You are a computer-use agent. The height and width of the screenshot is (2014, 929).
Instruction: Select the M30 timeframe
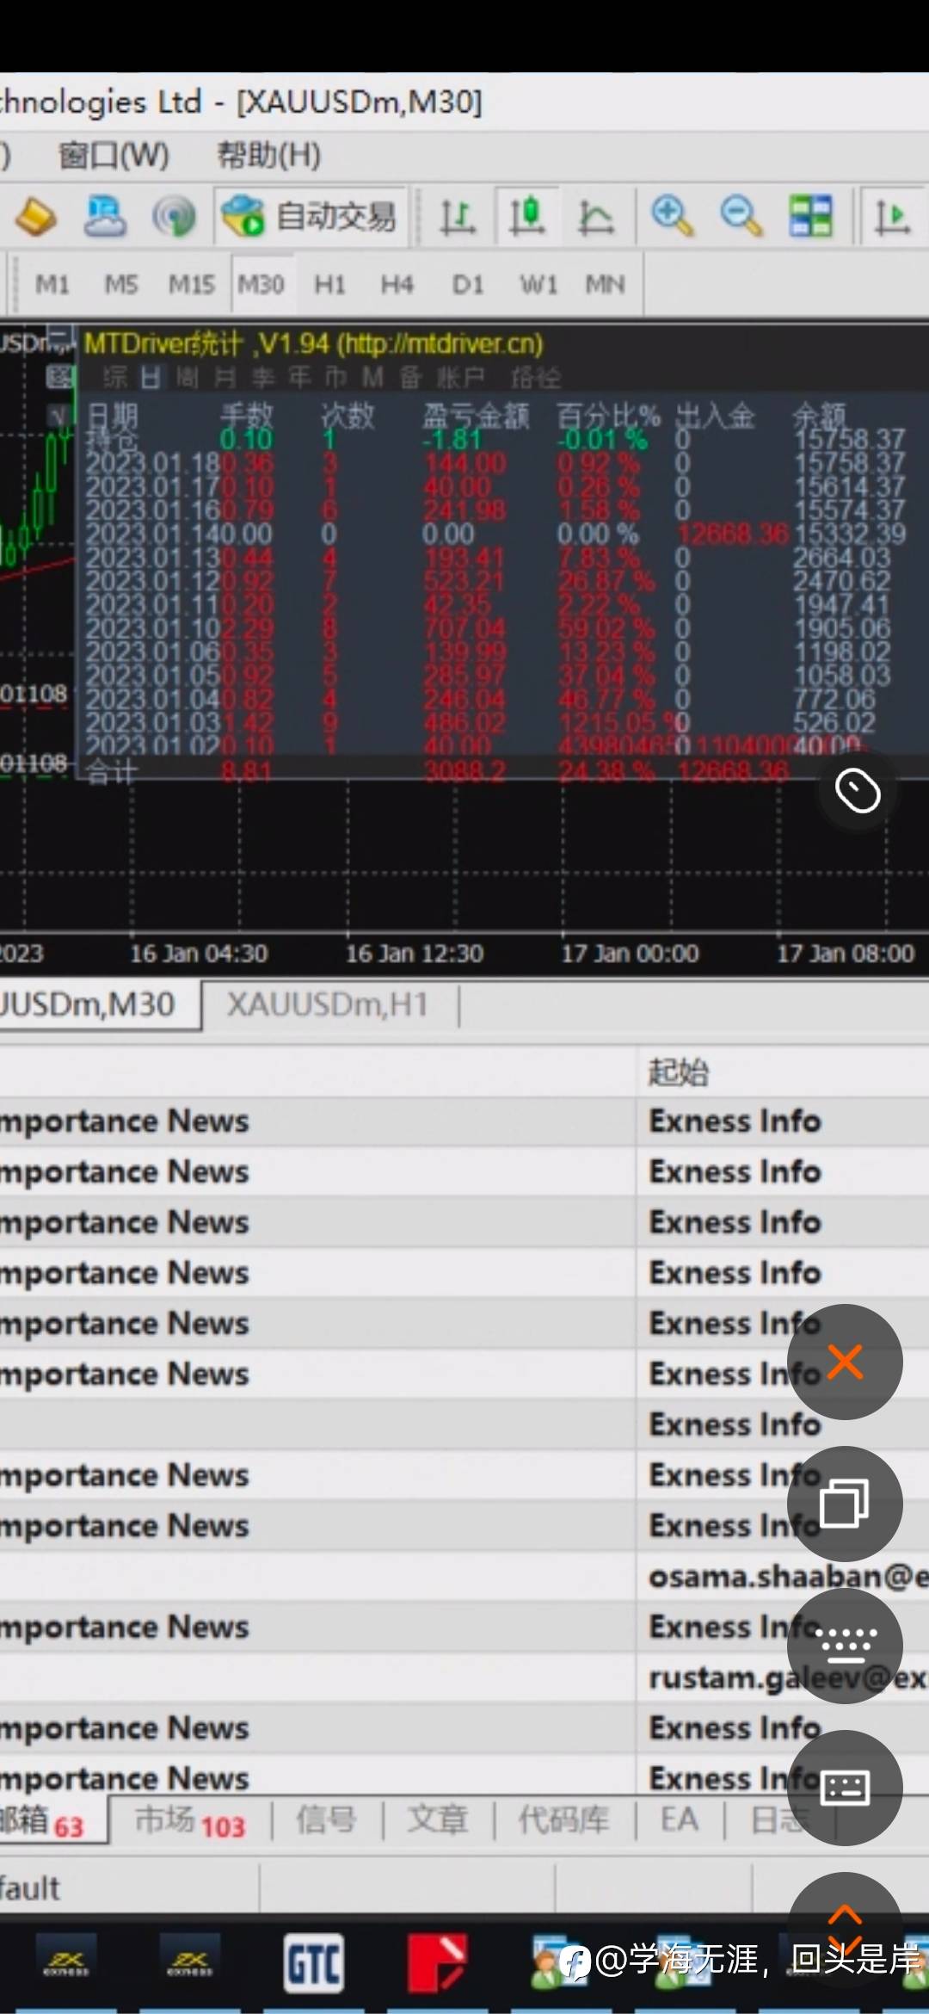(x=261, y=284)
